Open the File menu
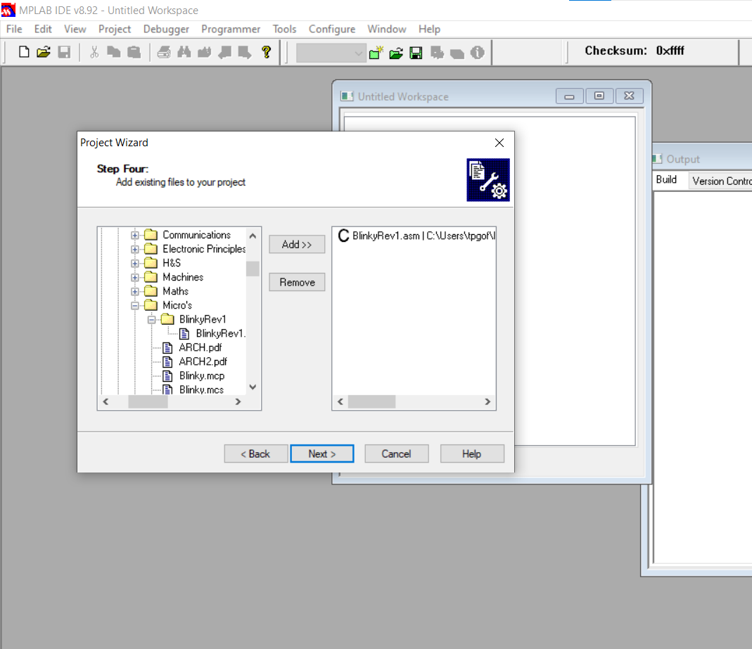The width and height of the screenshot is (752, 649). 14,30
